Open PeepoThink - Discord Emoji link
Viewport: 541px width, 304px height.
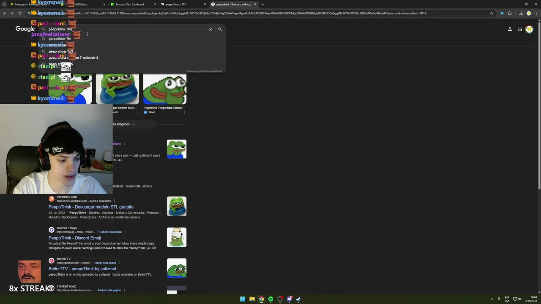pos(74,238)
